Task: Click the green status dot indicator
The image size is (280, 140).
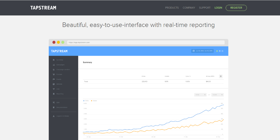Action: [217, 51]
